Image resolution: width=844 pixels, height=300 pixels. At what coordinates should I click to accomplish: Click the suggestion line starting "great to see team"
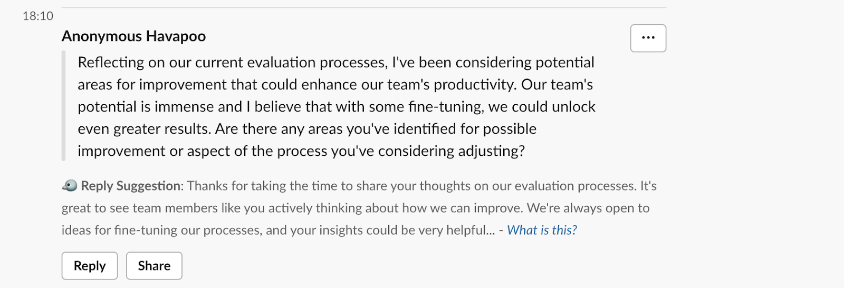click(356, 208)
